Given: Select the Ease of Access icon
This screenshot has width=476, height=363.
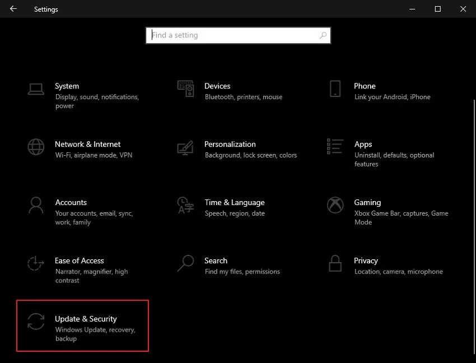Looking at the screenshot, I should [x=36, y=263].
